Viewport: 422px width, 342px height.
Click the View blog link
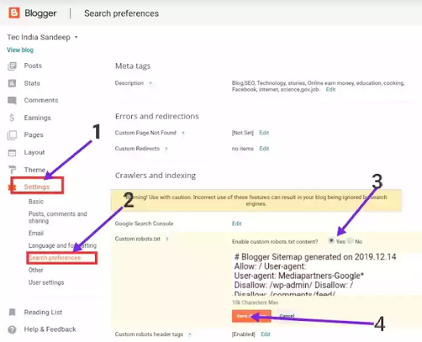(20, 49)
